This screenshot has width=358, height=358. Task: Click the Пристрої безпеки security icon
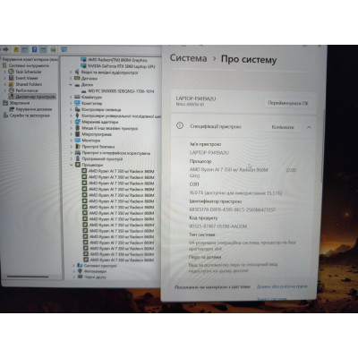(77, 147)
